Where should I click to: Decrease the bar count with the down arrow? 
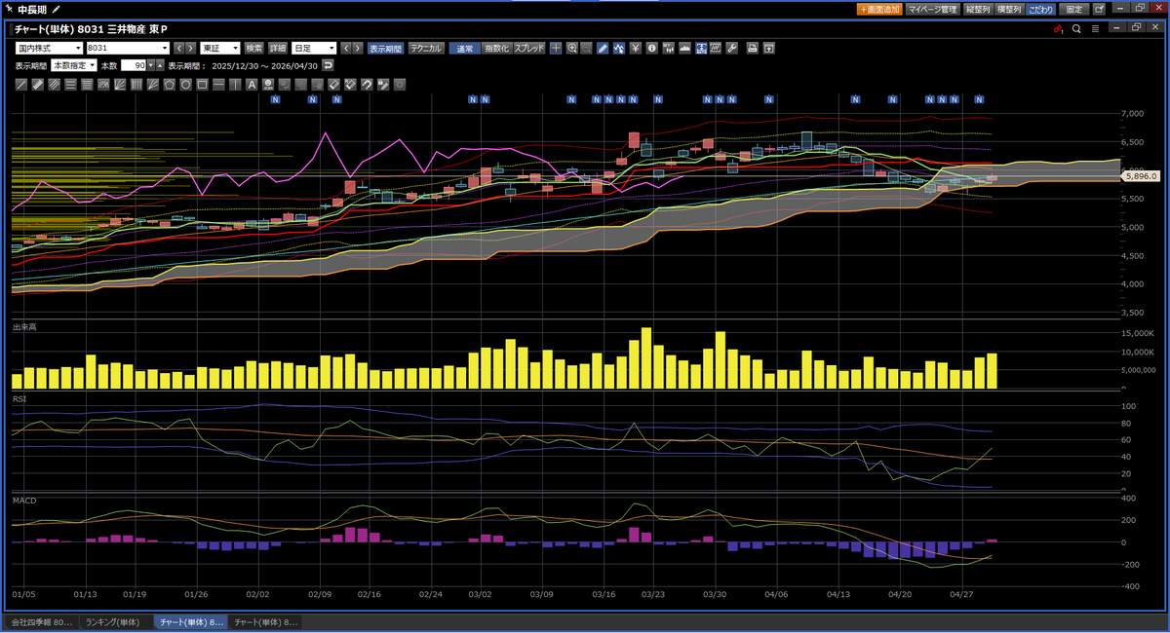pos(150,65)
